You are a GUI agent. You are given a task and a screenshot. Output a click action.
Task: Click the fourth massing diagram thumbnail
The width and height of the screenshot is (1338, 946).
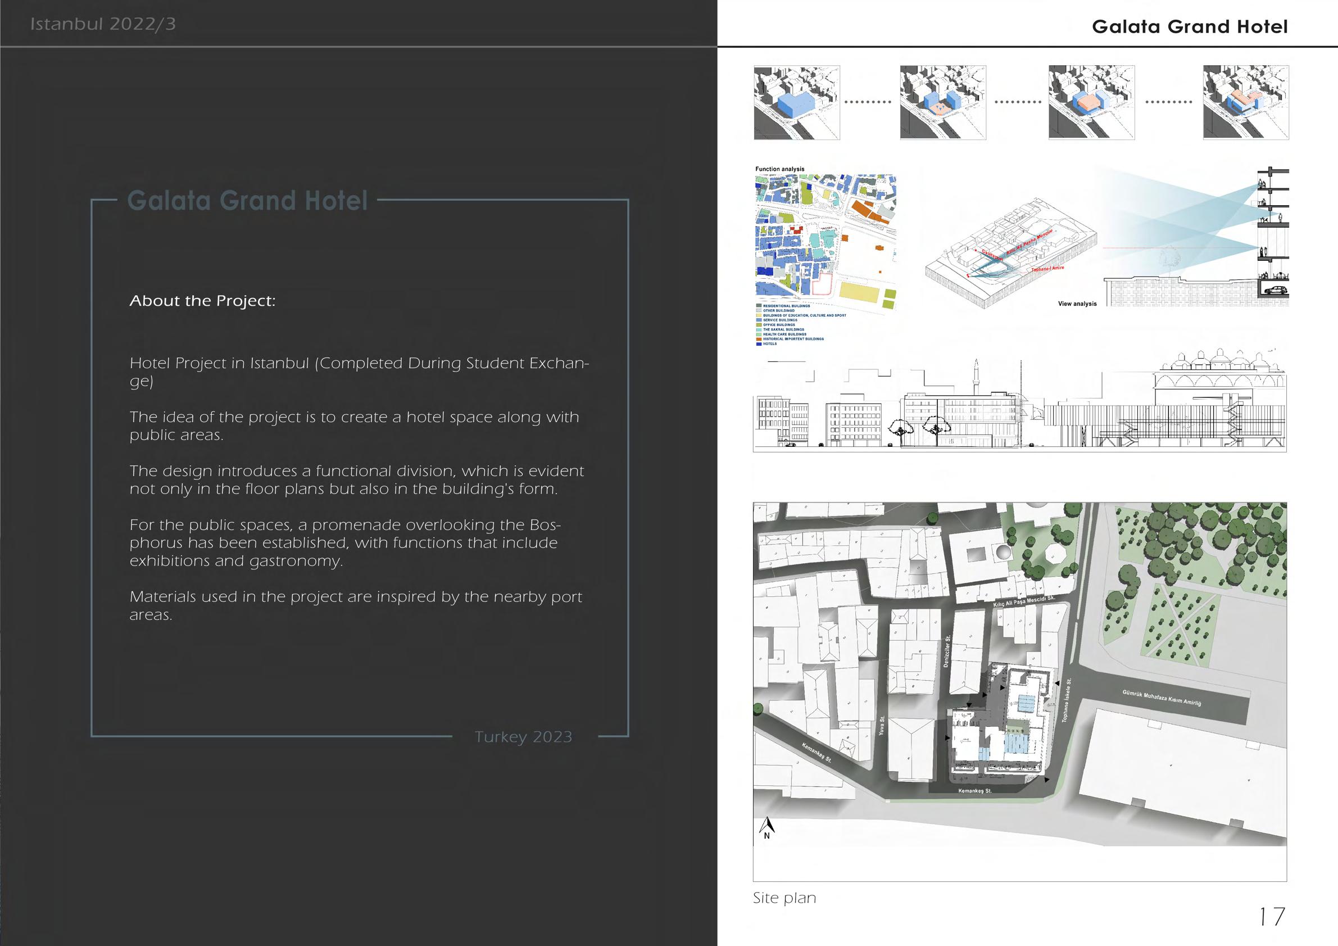[x=1246, y=103]
